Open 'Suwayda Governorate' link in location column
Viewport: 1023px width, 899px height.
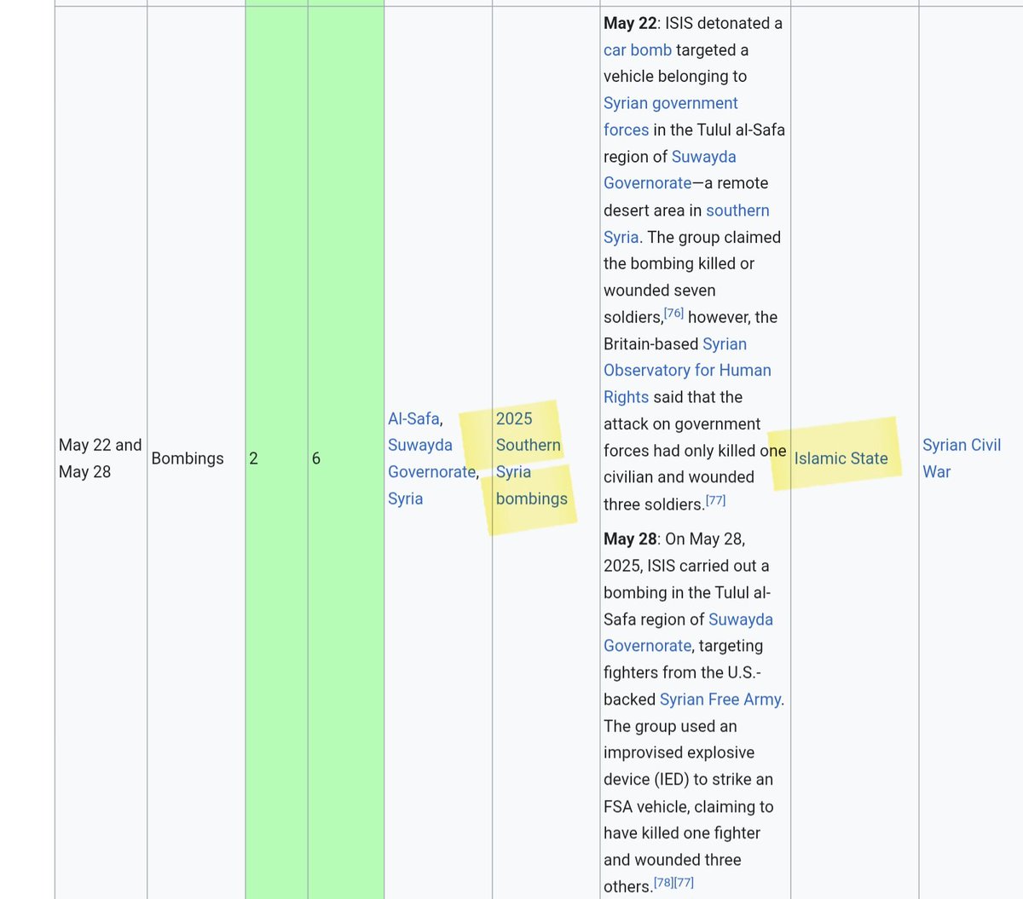[432, 458]
